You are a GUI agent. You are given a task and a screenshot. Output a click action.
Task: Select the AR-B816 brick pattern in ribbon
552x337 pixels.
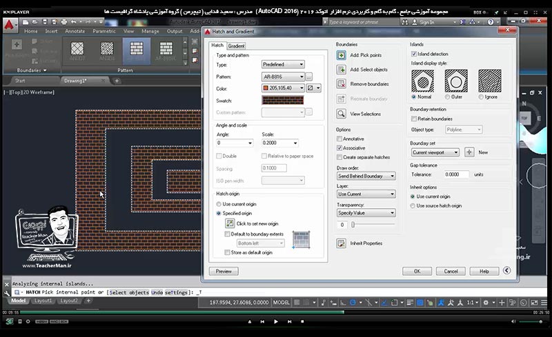[136, 51]
